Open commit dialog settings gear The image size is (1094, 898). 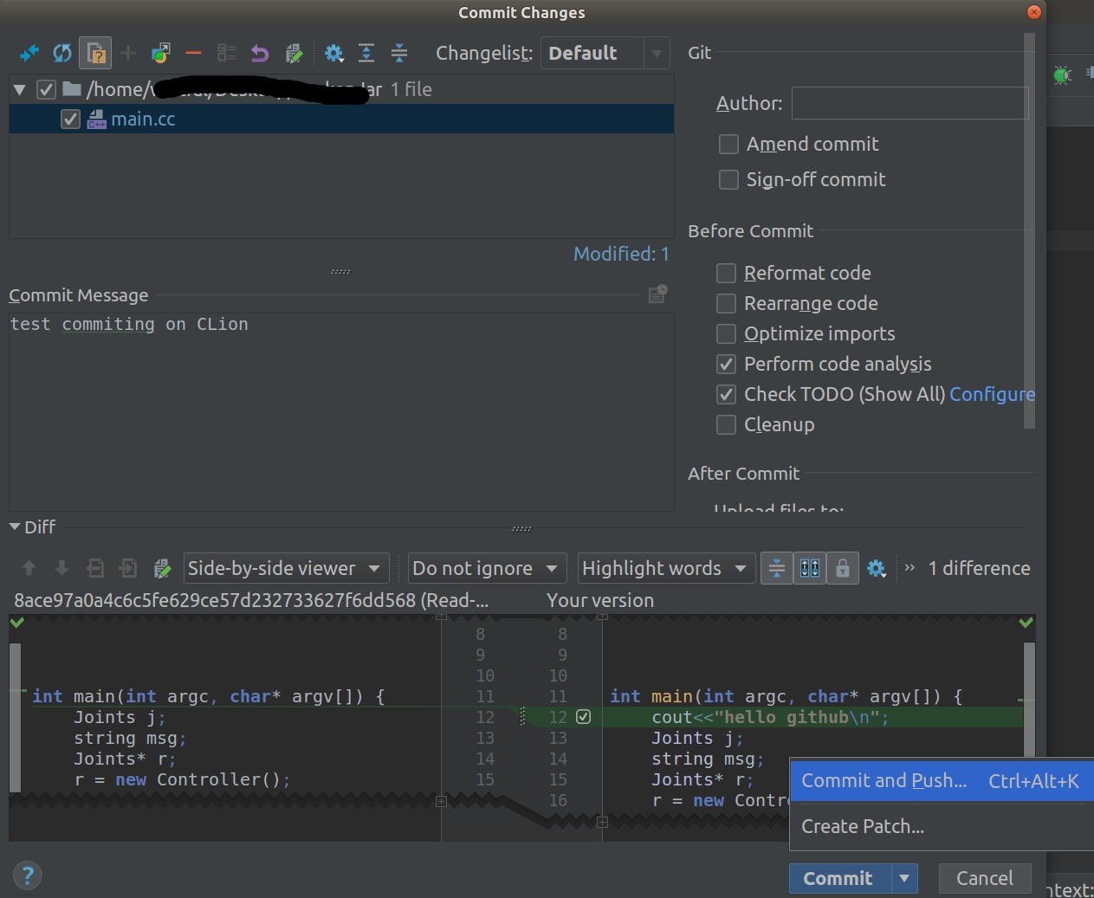click(334, 53)
